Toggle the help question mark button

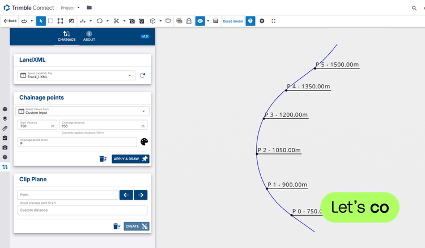pos(250,21)
